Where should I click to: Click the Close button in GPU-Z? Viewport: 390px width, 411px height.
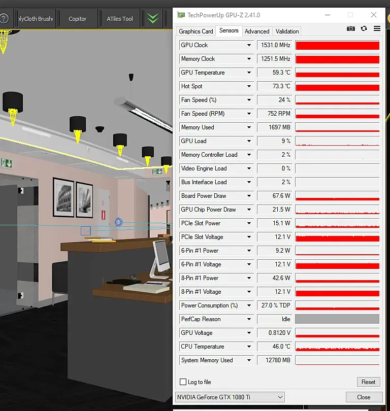tap(364, 397)
